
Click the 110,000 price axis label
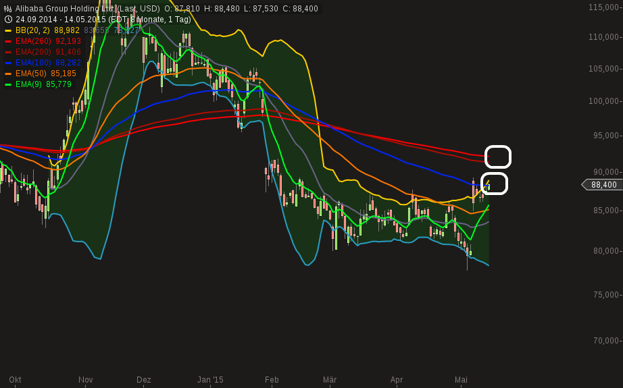pos(604,37)
